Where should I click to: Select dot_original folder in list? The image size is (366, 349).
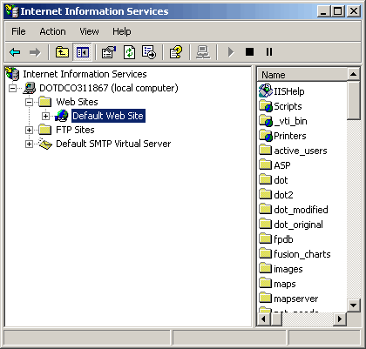point(298,225)
